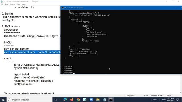Image resolution: width=182 pixels, height=102 pixels.
Task: Open the Edit menu in Notepad
Action: pyautogui.click(x=7, y=5)
